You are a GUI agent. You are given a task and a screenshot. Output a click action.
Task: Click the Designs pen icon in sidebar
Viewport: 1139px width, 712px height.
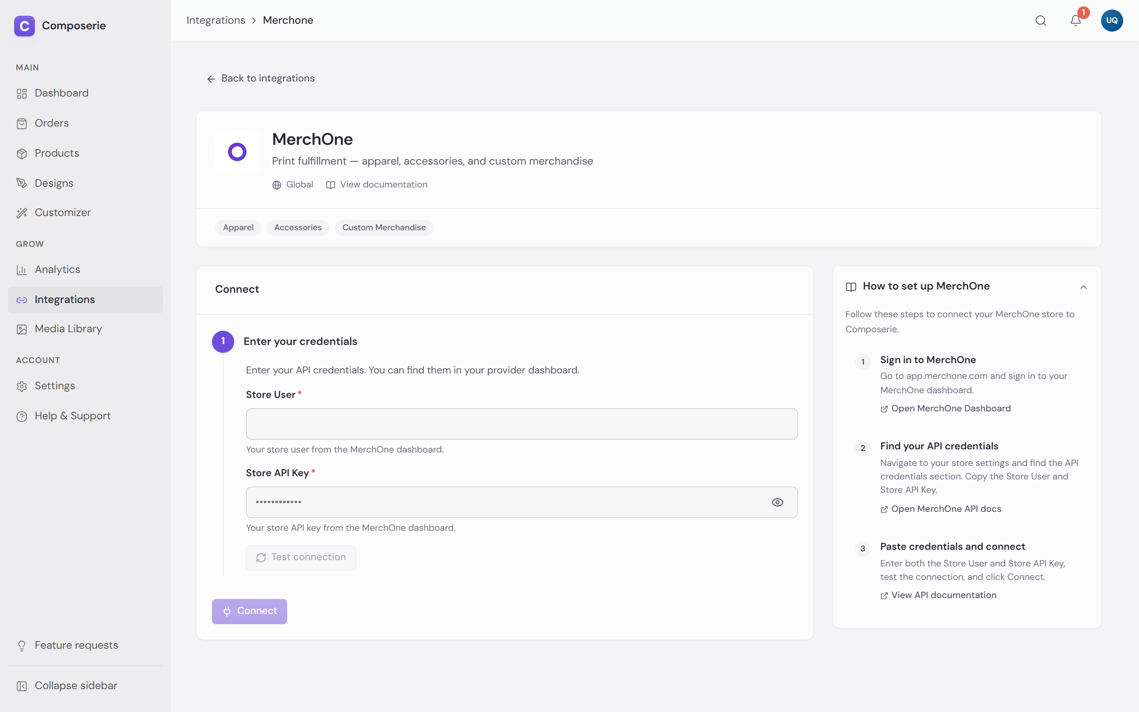pos(22,183)
